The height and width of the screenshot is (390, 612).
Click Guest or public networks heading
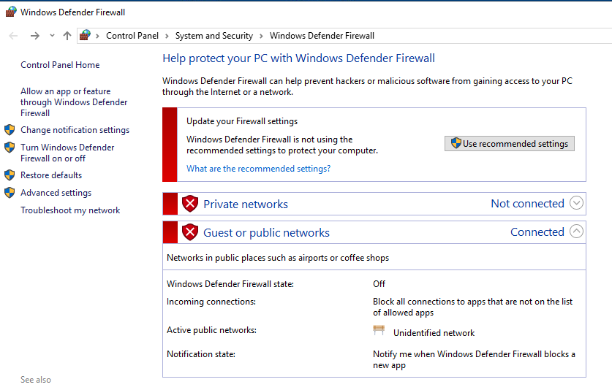266,233
